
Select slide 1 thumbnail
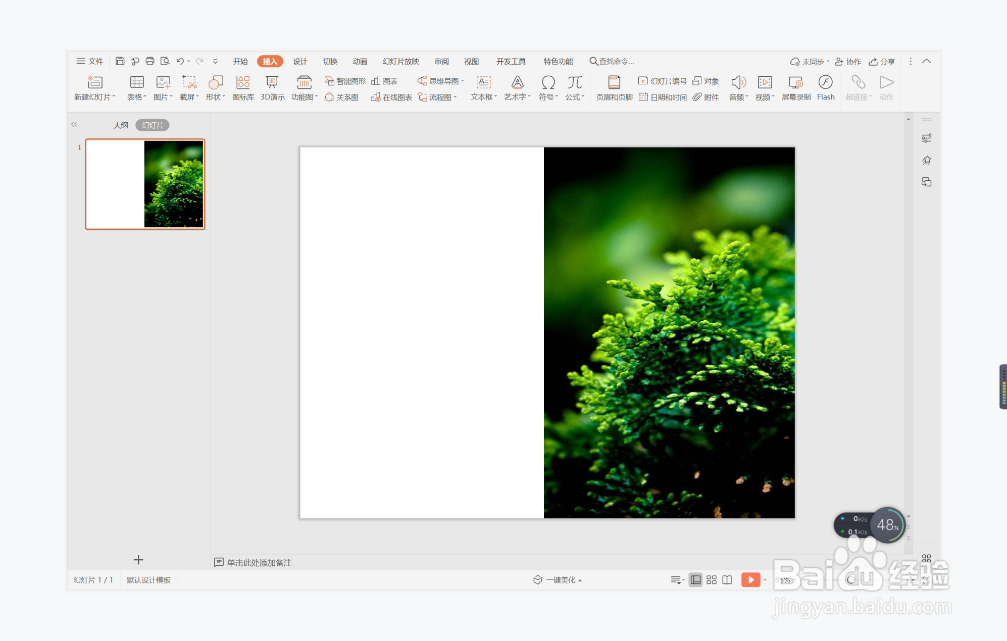[x=145, y=184]
